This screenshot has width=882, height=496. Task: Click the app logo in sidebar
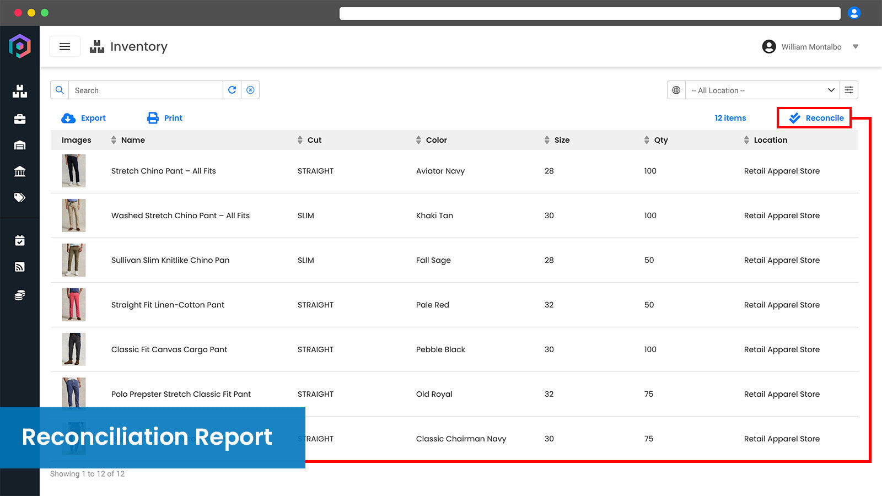coord(20,46)
